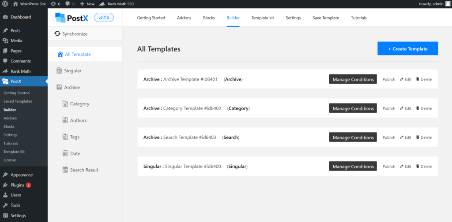
Task: Select PostX in the WordPress sidebar
Action: pos(24,81)
